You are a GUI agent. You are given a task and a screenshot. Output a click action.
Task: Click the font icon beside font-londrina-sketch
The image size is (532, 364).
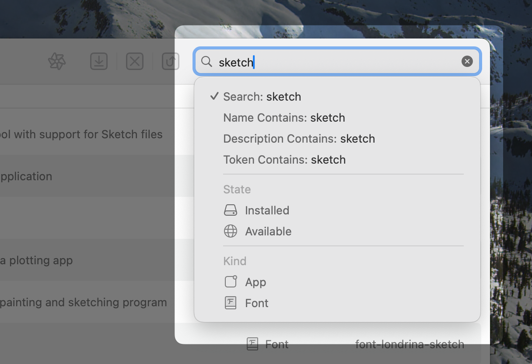[x=252, y=344]
